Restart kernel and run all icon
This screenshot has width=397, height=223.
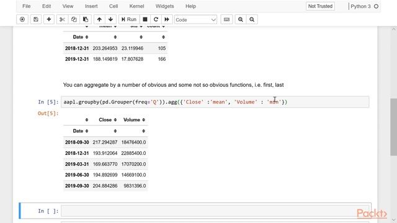point(167,19)
